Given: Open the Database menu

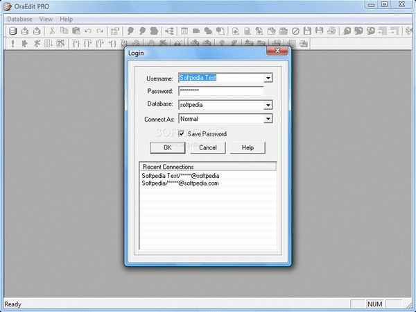Looking at the screenshot, I should [19, 19].
